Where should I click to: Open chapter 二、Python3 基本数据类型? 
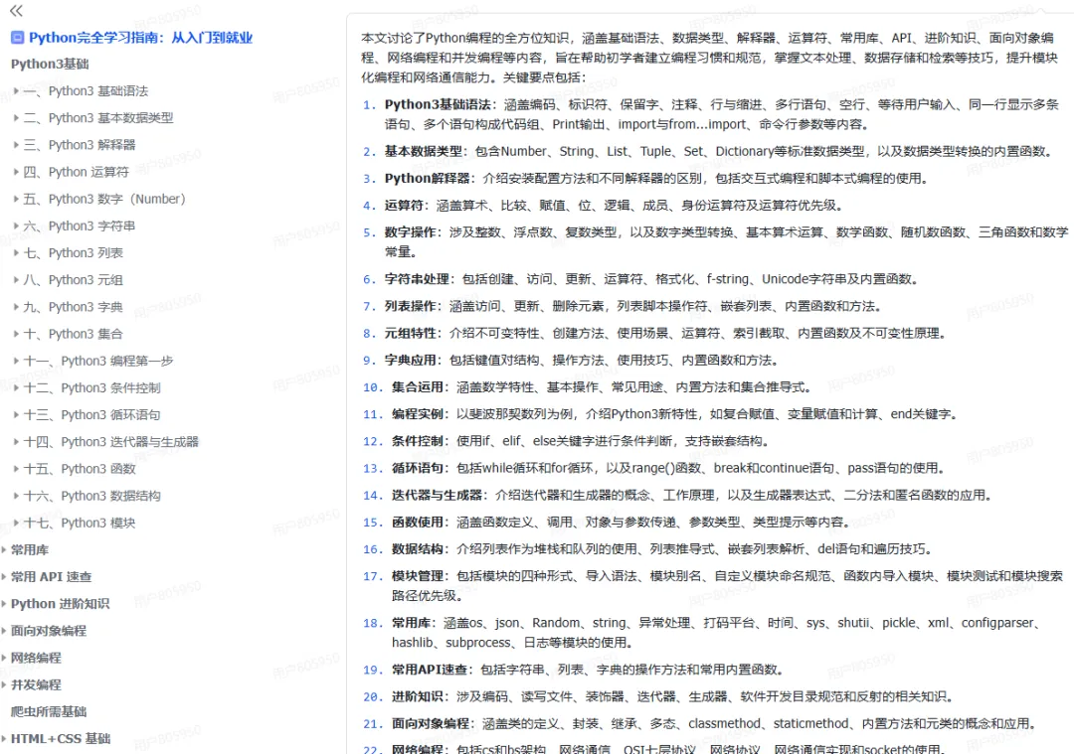(x=97, y=117)
